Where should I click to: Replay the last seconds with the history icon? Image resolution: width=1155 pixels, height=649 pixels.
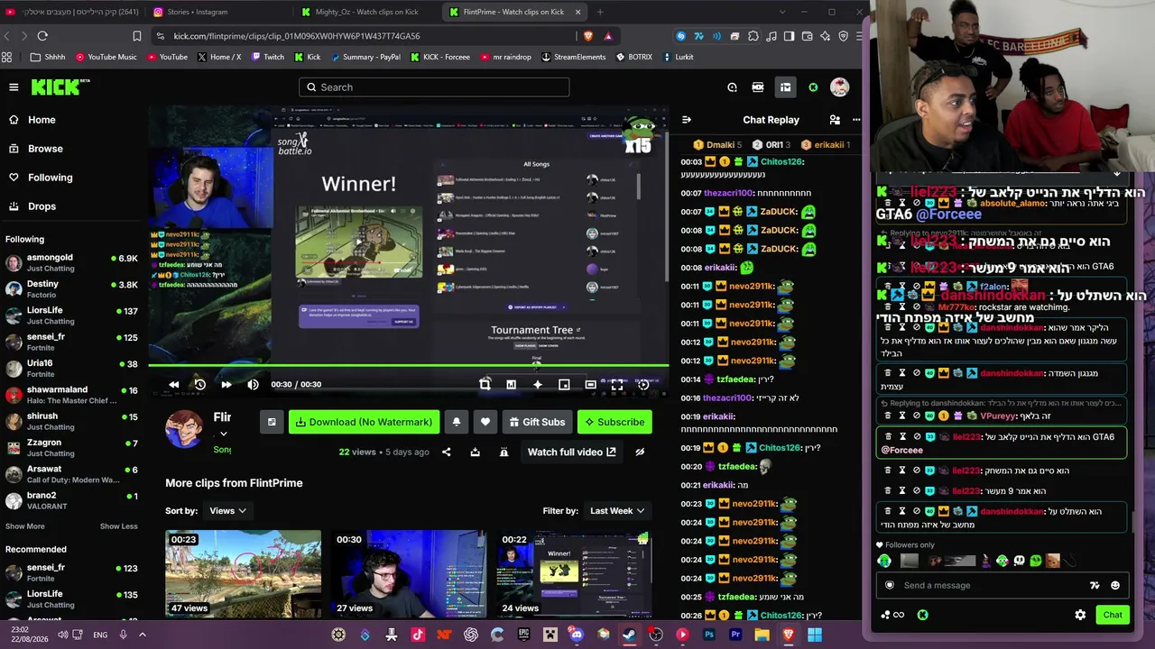(x=200, y=385)
